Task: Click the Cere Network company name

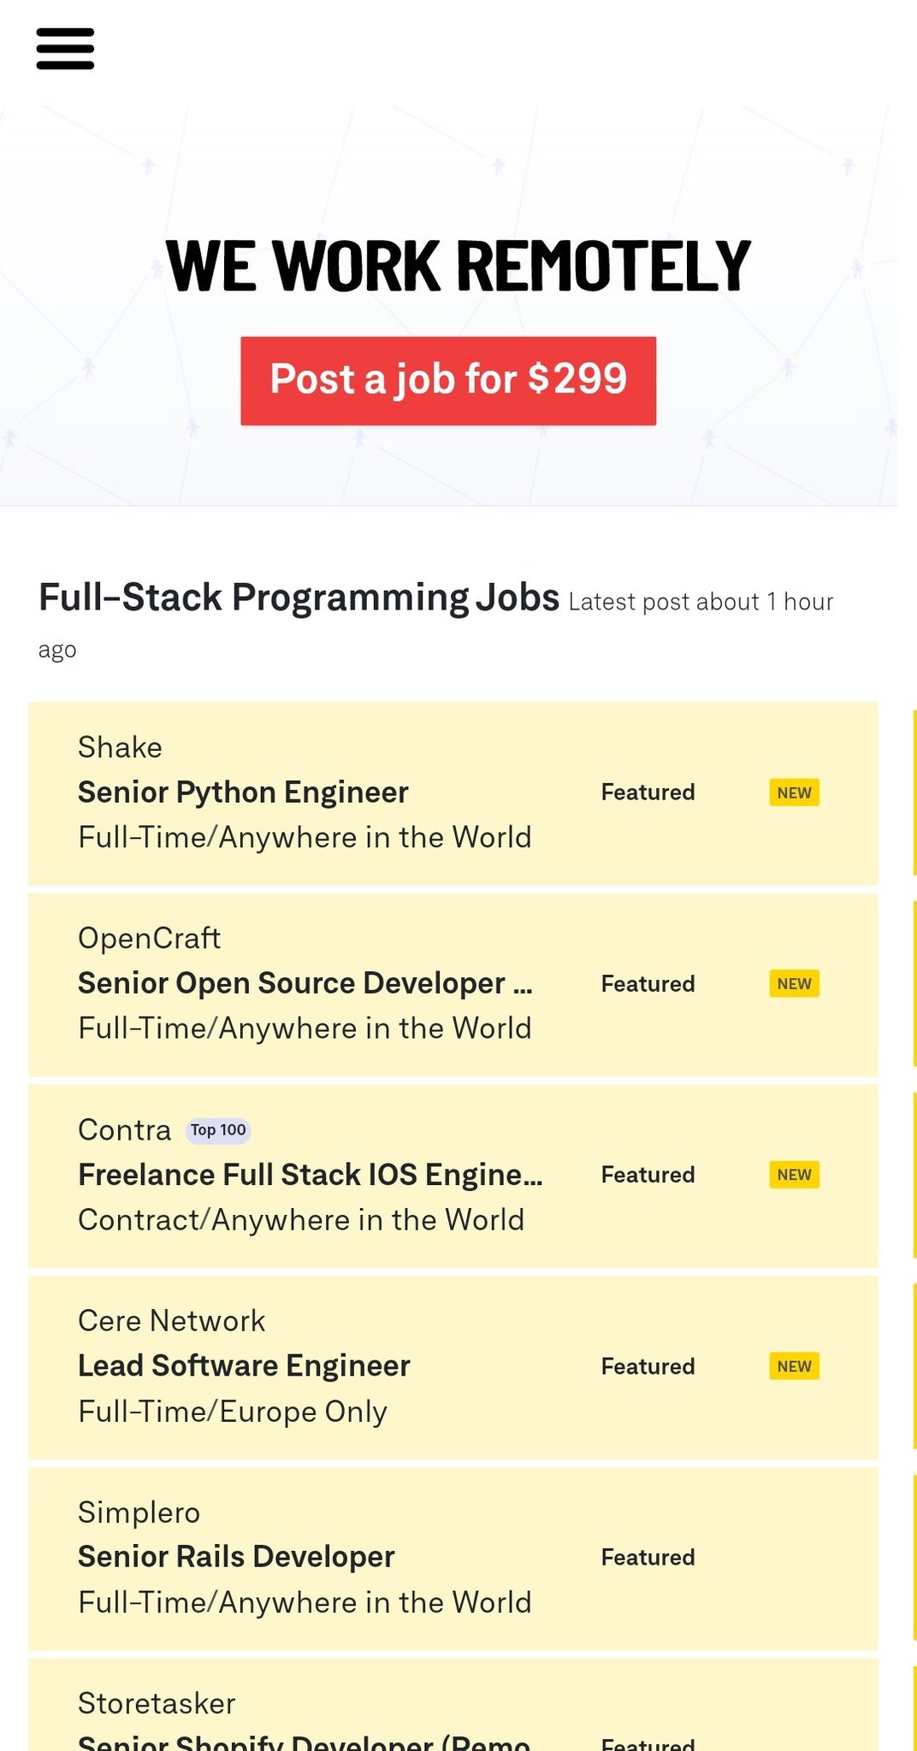Action: pos(172,1321)
